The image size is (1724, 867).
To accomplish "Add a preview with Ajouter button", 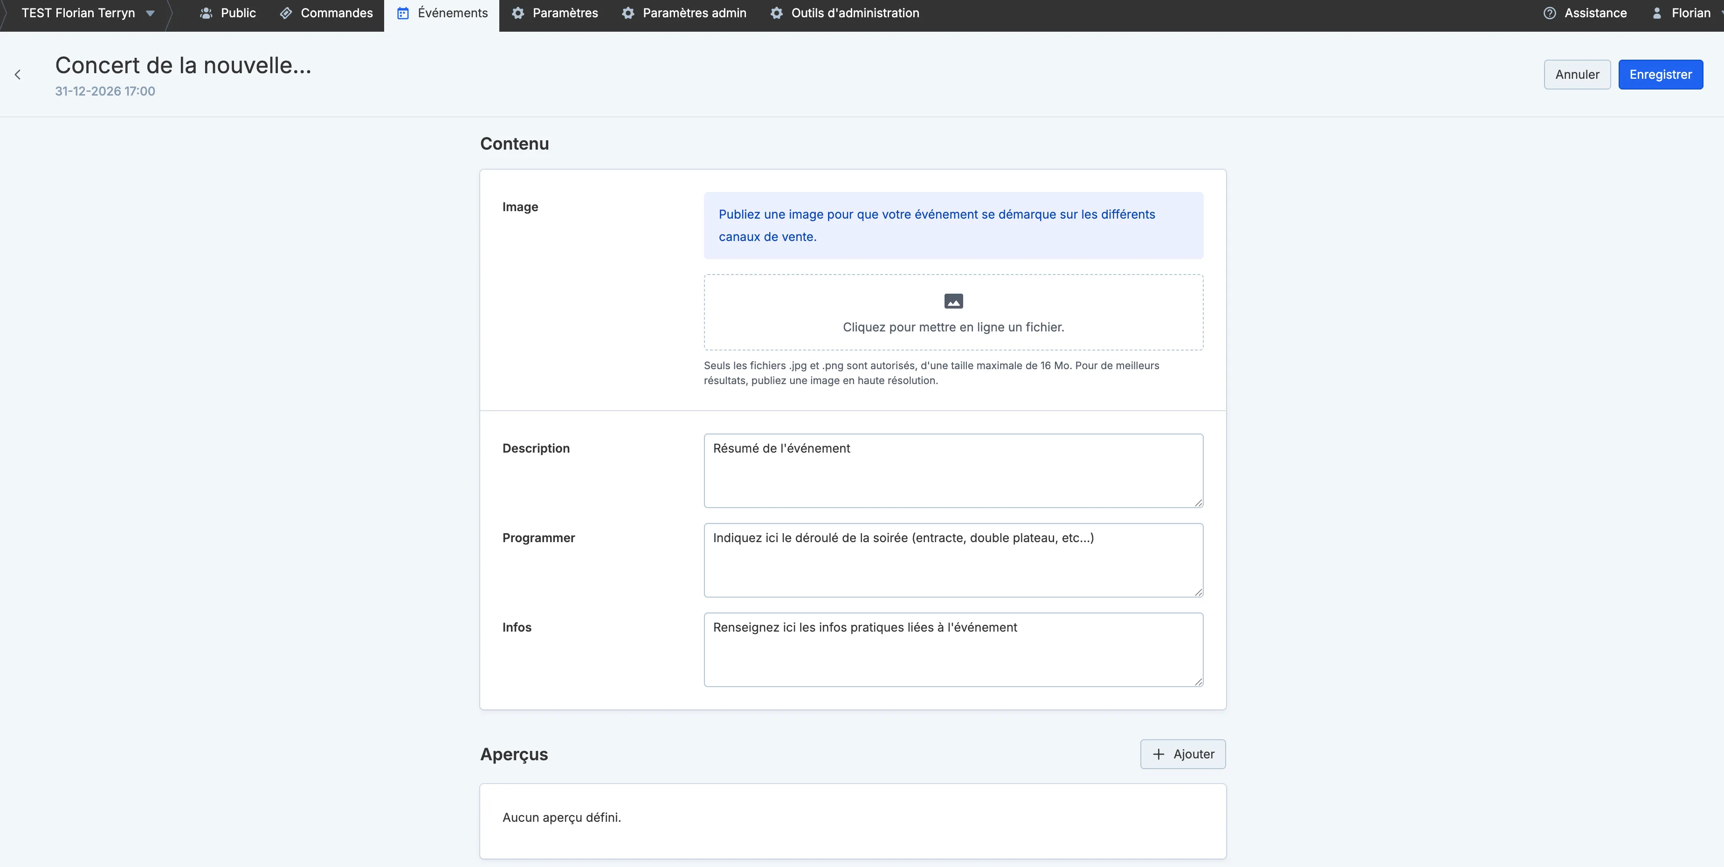I will point(1183,754).
